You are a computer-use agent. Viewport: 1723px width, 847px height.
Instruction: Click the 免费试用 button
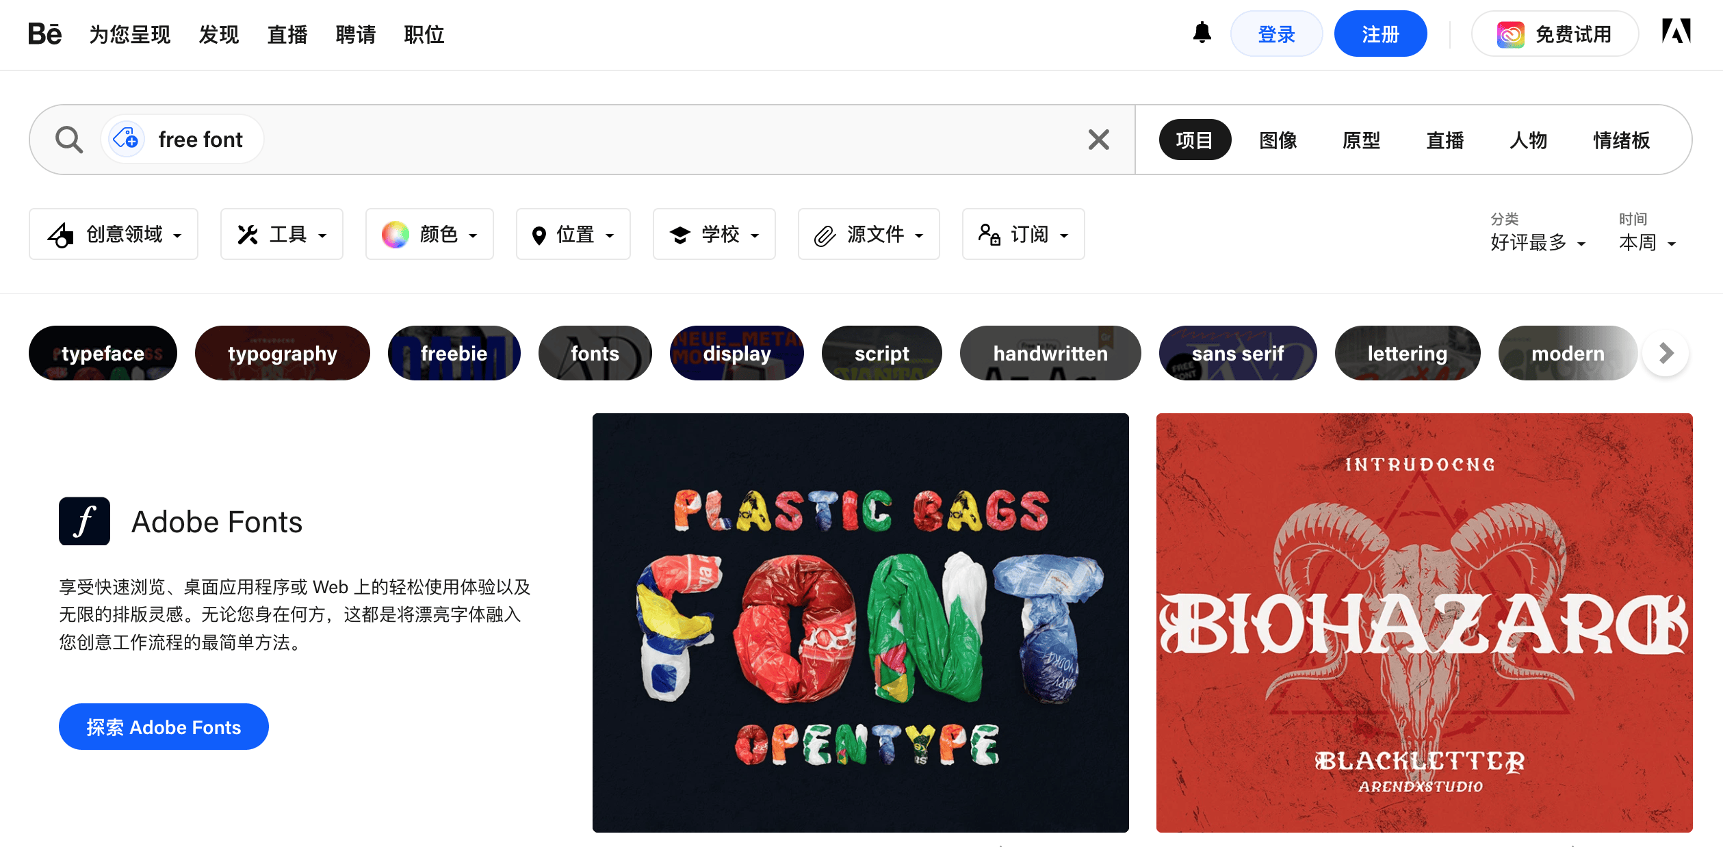(1555, 34)
